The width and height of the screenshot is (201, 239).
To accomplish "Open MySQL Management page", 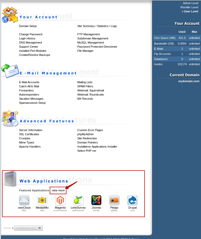I will (90, 42).
